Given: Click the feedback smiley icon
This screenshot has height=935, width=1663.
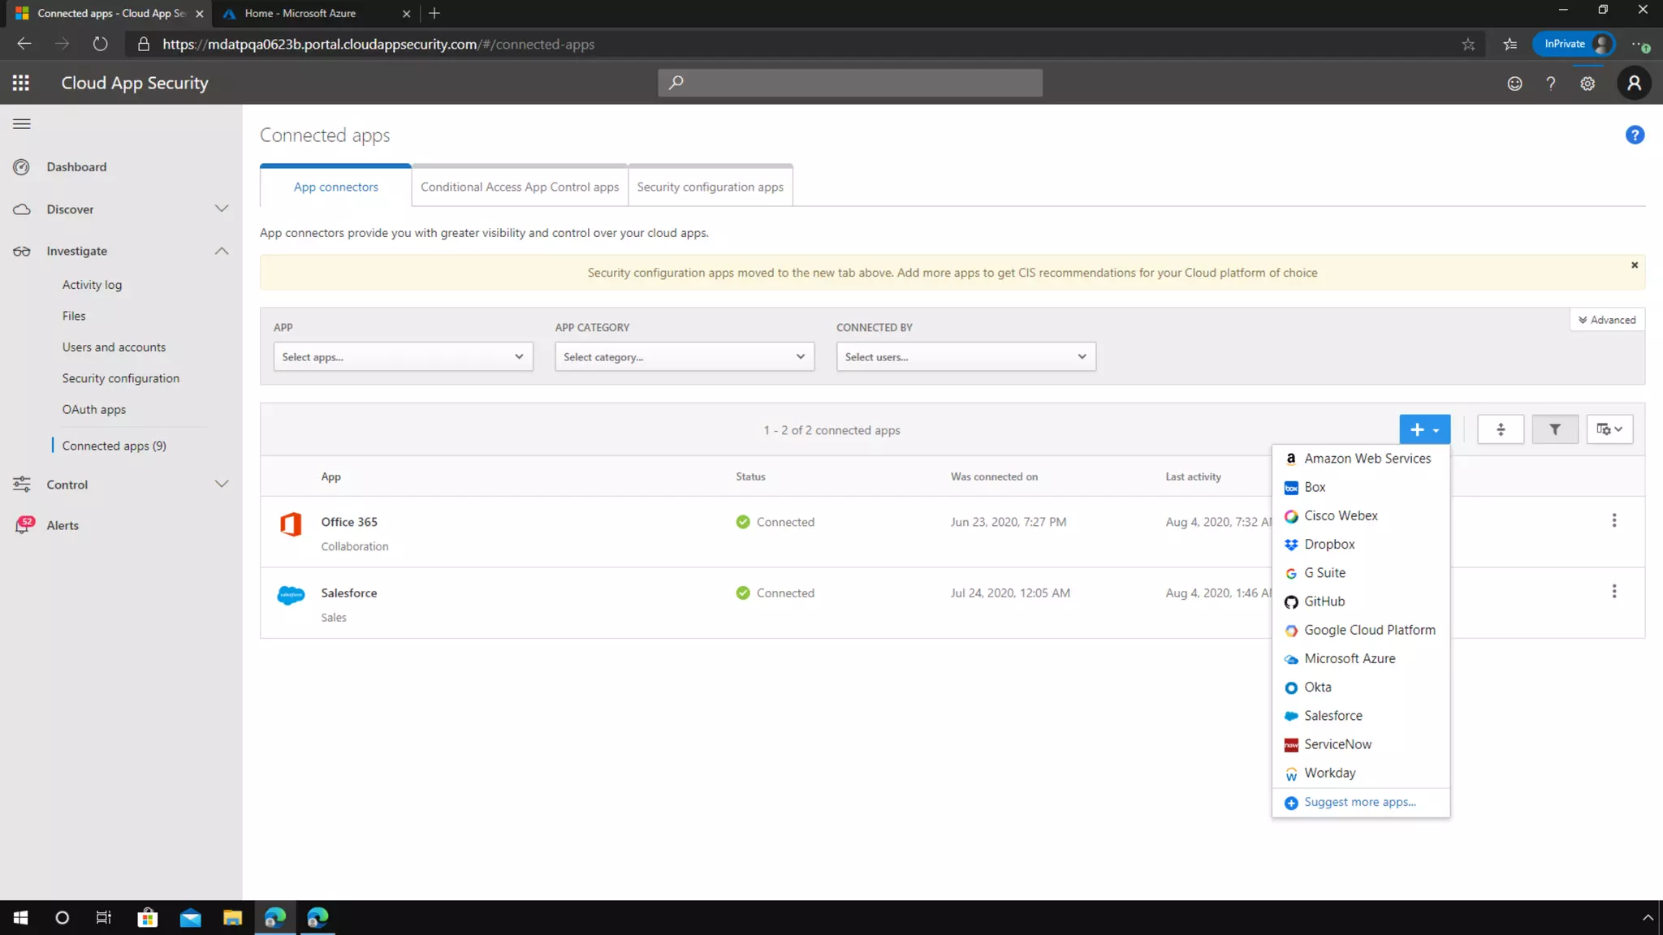Looking at the screenshot, I should (1514, 84).
